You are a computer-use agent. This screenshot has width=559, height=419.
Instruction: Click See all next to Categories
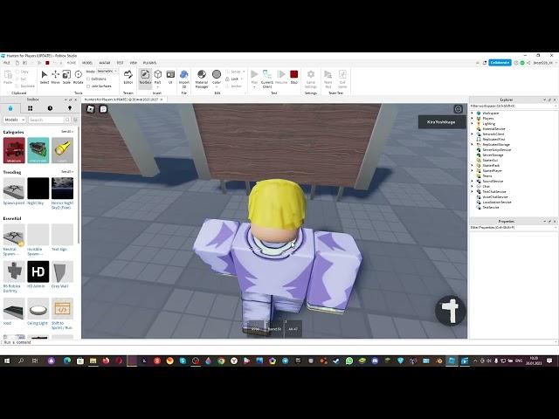click(67, 132)
